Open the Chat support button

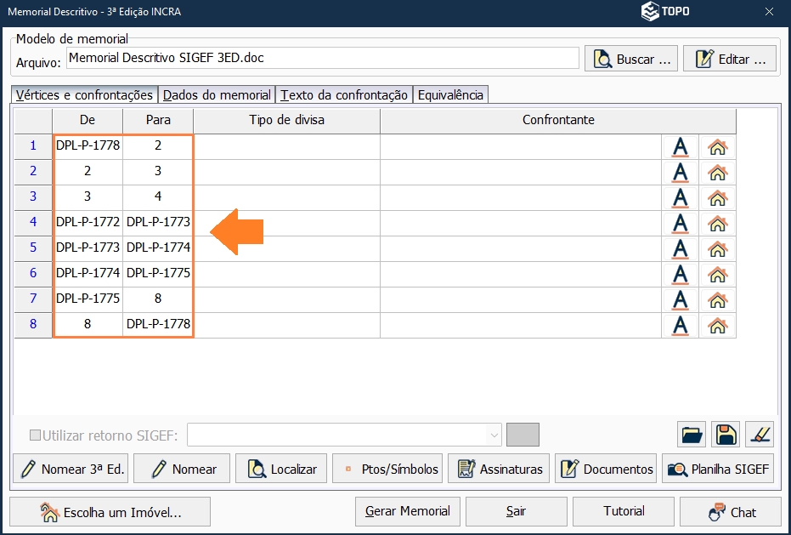click(731, 511)
